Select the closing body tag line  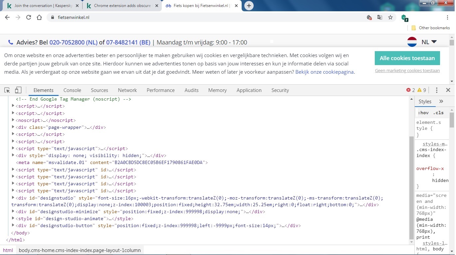[x=20, y=233]
